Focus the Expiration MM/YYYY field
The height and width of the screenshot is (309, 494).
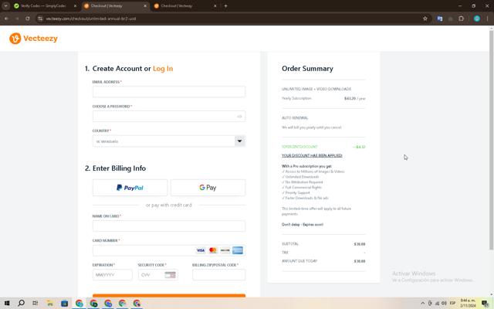(x=113, y=275)
